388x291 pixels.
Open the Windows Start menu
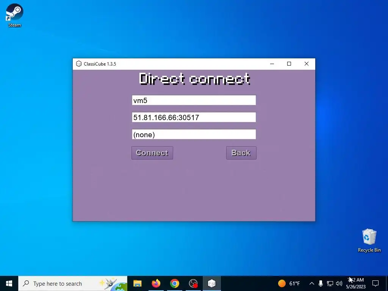(9, 283)
